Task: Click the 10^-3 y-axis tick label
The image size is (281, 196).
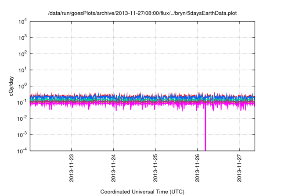Action: (22, 135)
